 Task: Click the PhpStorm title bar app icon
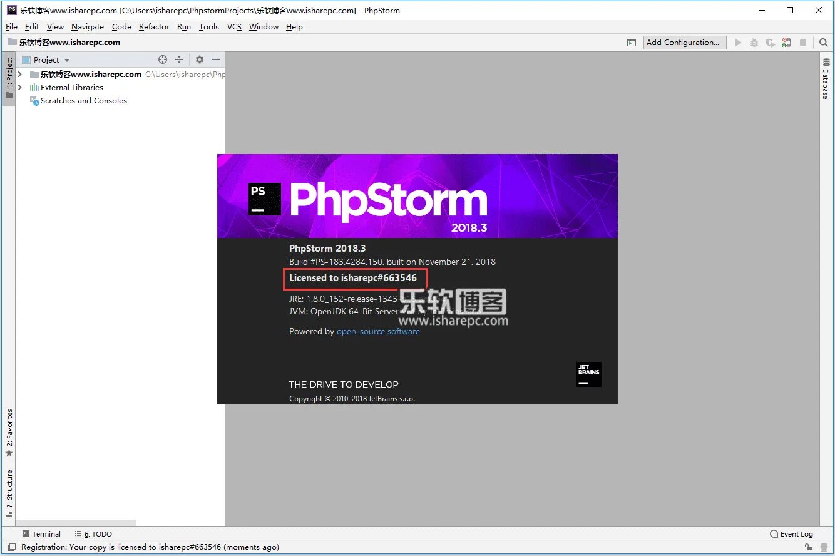(11, 10)
